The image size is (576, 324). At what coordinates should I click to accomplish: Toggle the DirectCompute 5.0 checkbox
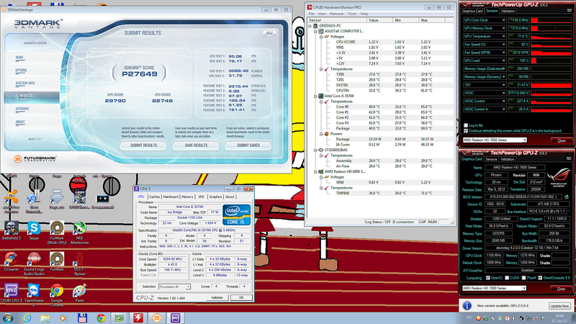540,278
